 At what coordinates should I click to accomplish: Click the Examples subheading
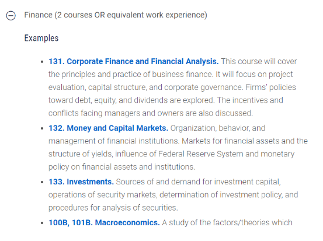pos(41,39)
